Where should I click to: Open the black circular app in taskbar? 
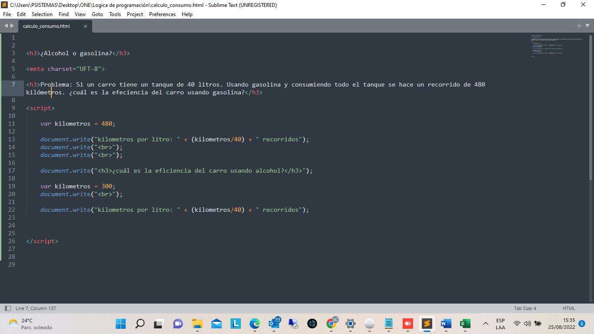(x=312, y=324)
